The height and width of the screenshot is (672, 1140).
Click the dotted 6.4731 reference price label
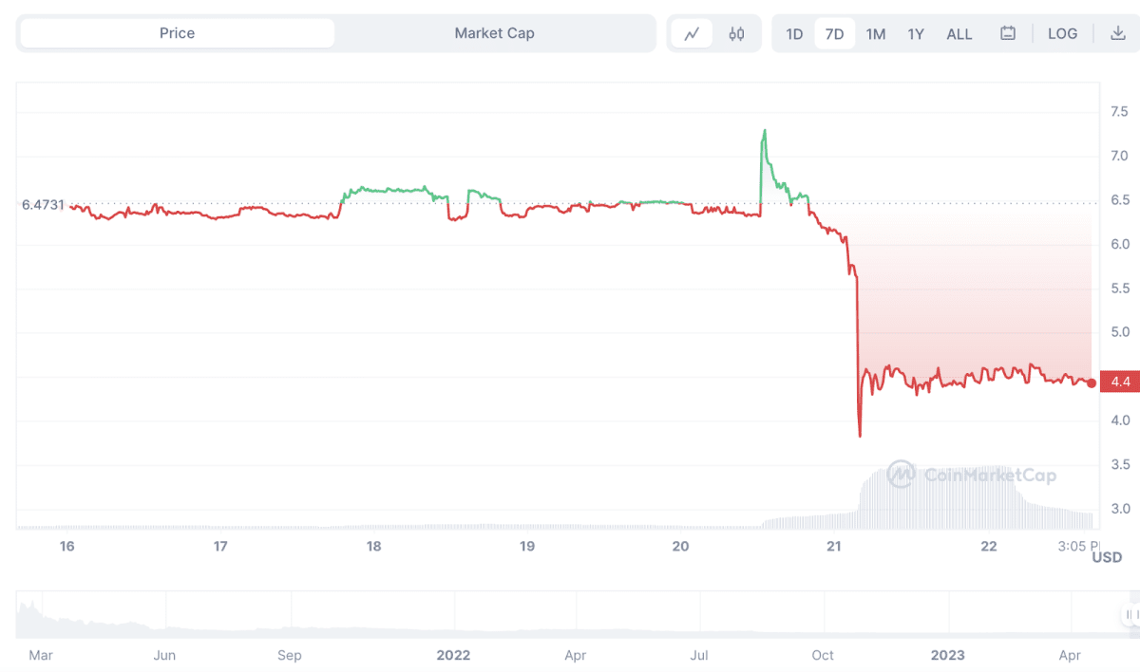point(45,204)
